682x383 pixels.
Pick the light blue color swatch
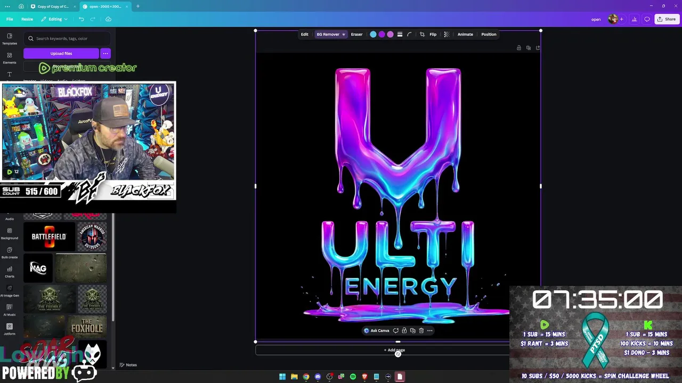pyautogui.click(x=373, y=35)
